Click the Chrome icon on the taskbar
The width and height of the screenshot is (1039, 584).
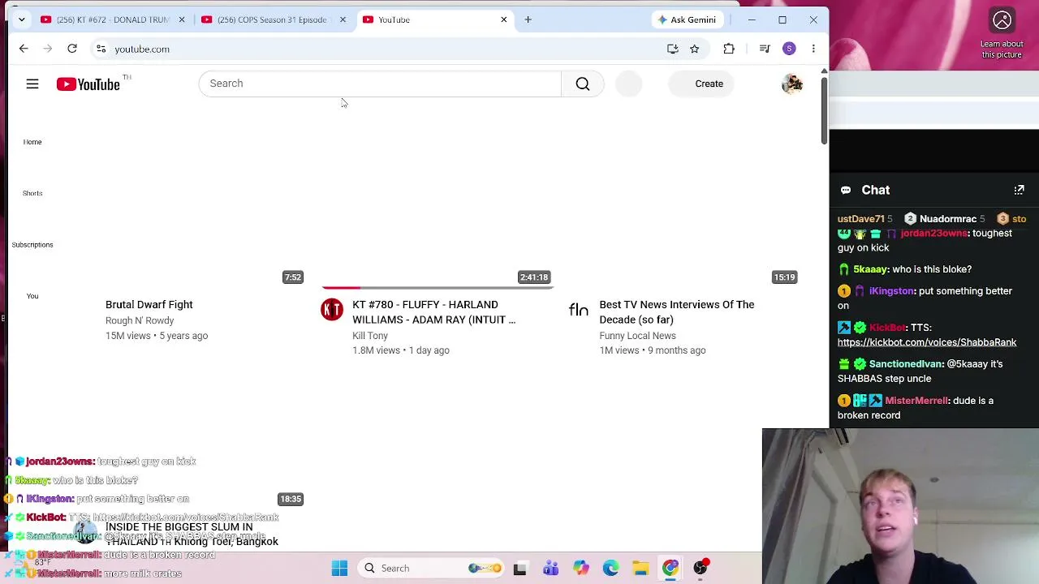pyautogui.click(x=670, y=568)
